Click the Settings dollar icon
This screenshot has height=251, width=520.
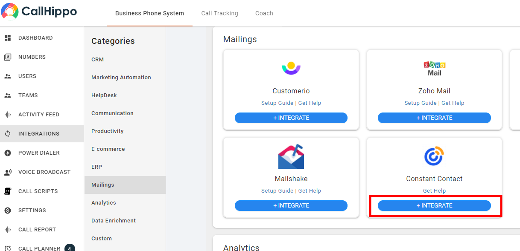7,211
